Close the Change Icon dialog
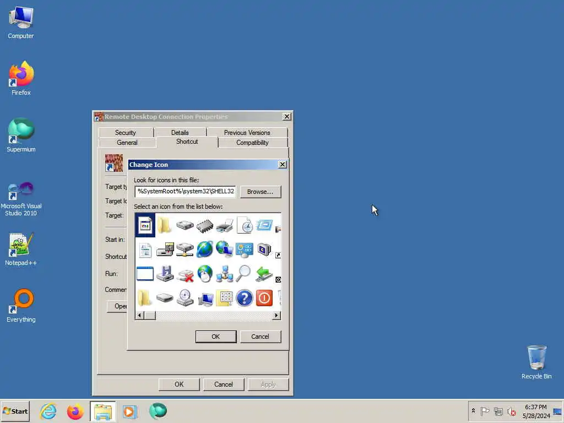564x423 pixels. (x=283, y=164)
